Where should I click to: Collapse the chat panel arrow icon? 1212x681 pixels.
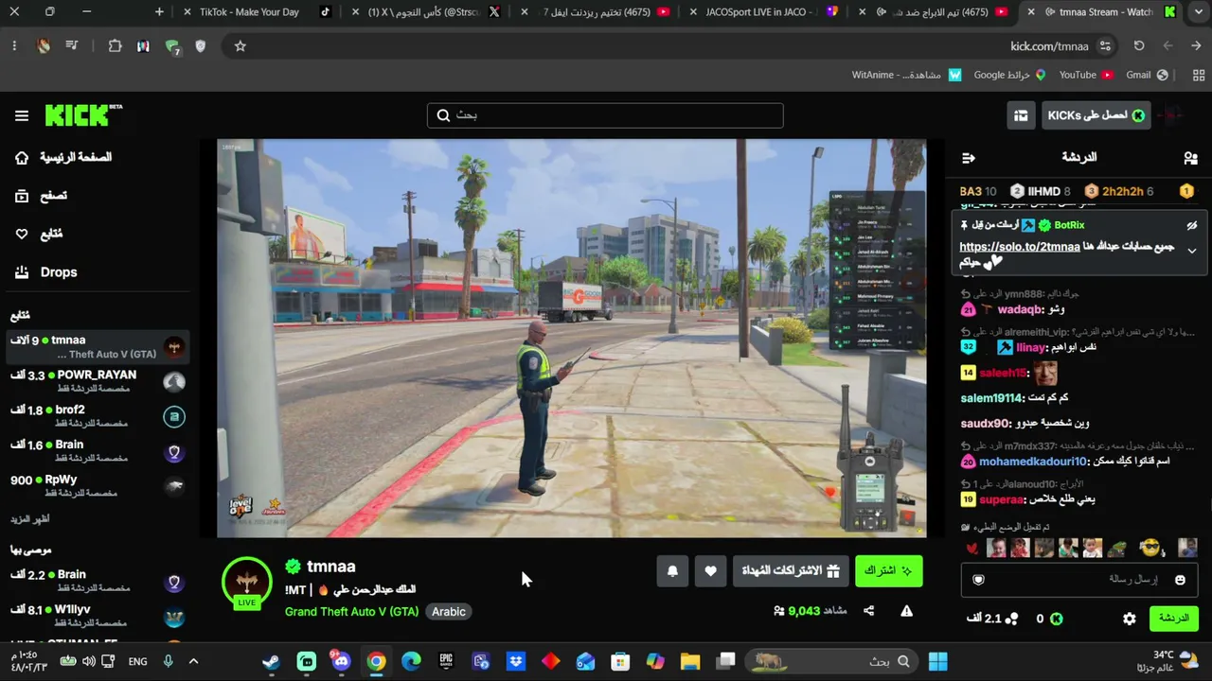point(968,158)
